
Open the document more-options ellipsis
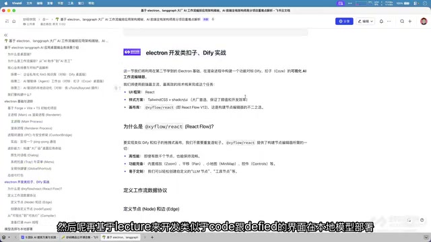coord(389,21)
